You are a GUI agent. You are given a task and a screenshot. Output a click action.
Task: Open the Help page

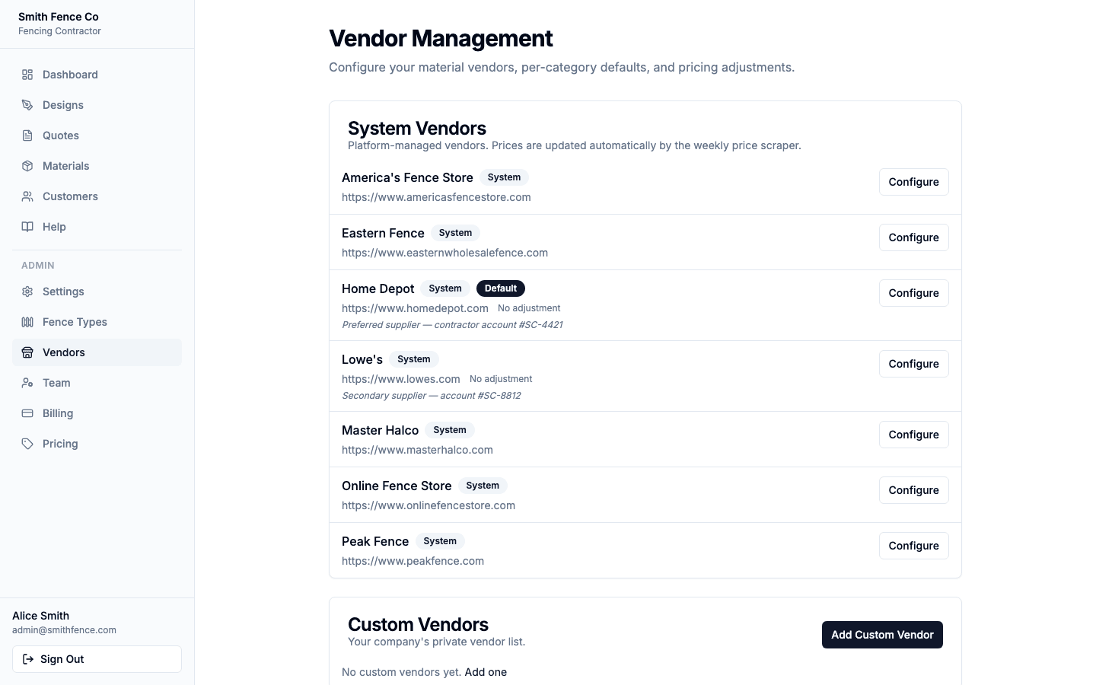97,227
